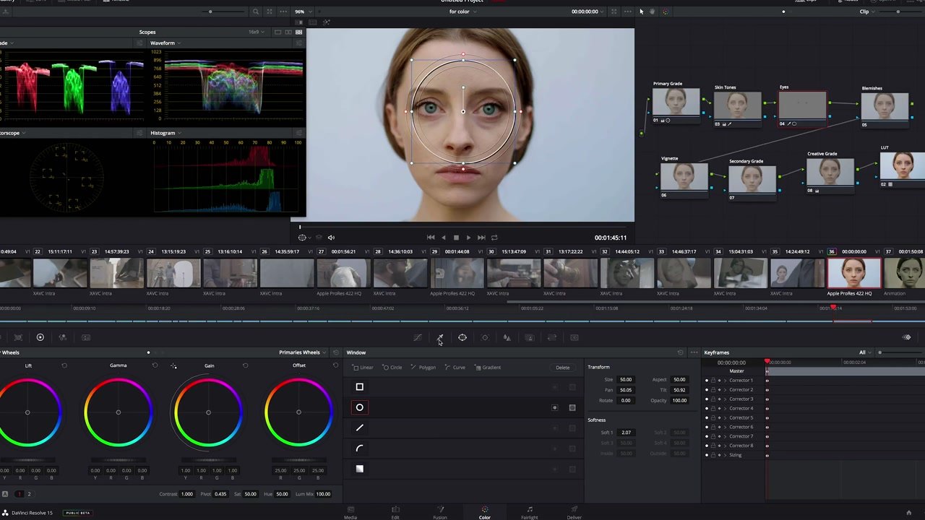
Task: Select the rectangle linear window shape
Action: [359, 387]
